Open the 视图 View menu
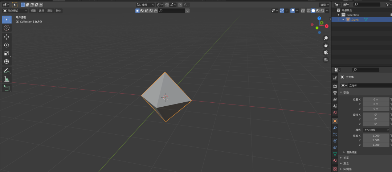Image resolution: width=392 pixels, height=172 pixels. click(x=33, y=11)
